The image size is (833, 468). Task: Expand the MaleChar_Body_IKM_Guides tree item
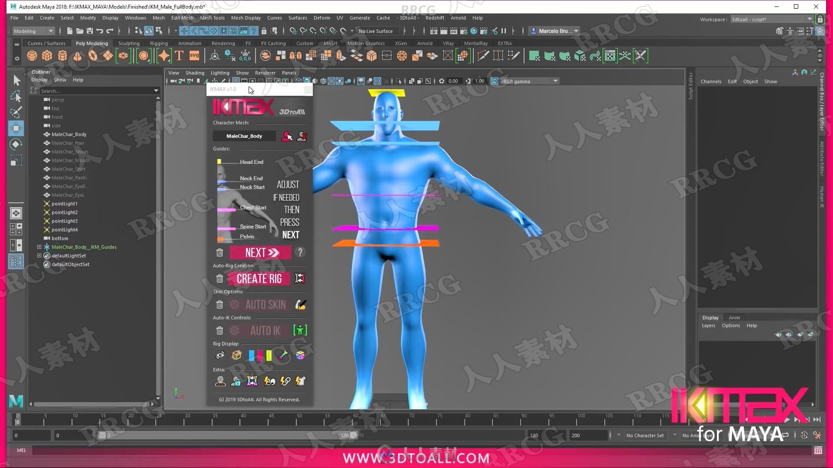[38, 247]
